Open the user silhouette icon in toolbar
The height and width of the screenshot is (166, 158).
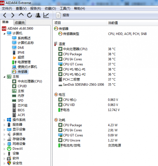pos(38,15)
